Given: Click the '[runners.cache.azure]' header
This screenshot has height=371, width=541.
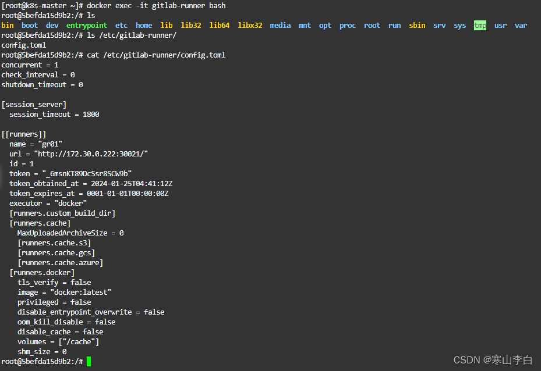Looking at the screenshot, I should pos(61,262).
